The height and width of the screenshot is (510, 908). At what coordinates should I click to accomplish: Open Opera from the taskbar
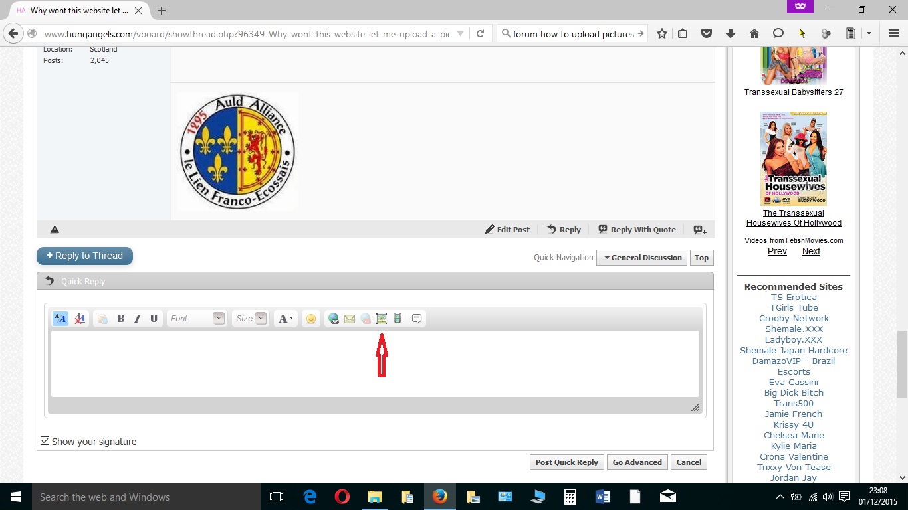click(x=342, y=497)
